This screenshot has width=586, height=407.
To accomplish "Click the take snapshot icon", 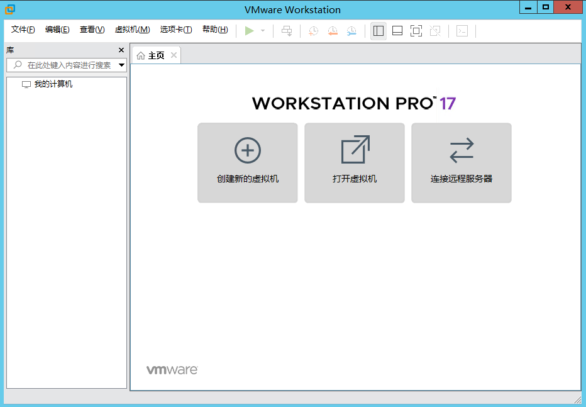I will [313, 31].
